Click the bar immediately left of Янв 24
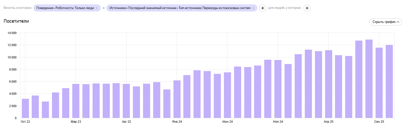 167,104
